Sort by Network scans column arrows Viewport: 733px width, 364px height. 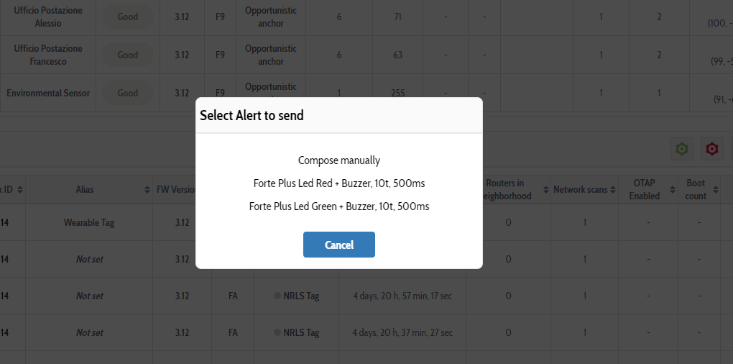click(613, 190)
